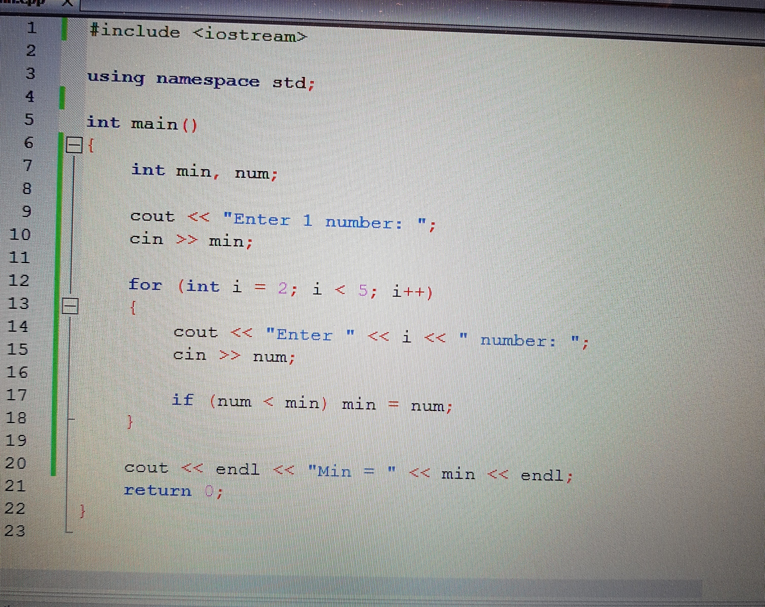
Task: Click line number 20 in gutter
Action: pos(16,463)
